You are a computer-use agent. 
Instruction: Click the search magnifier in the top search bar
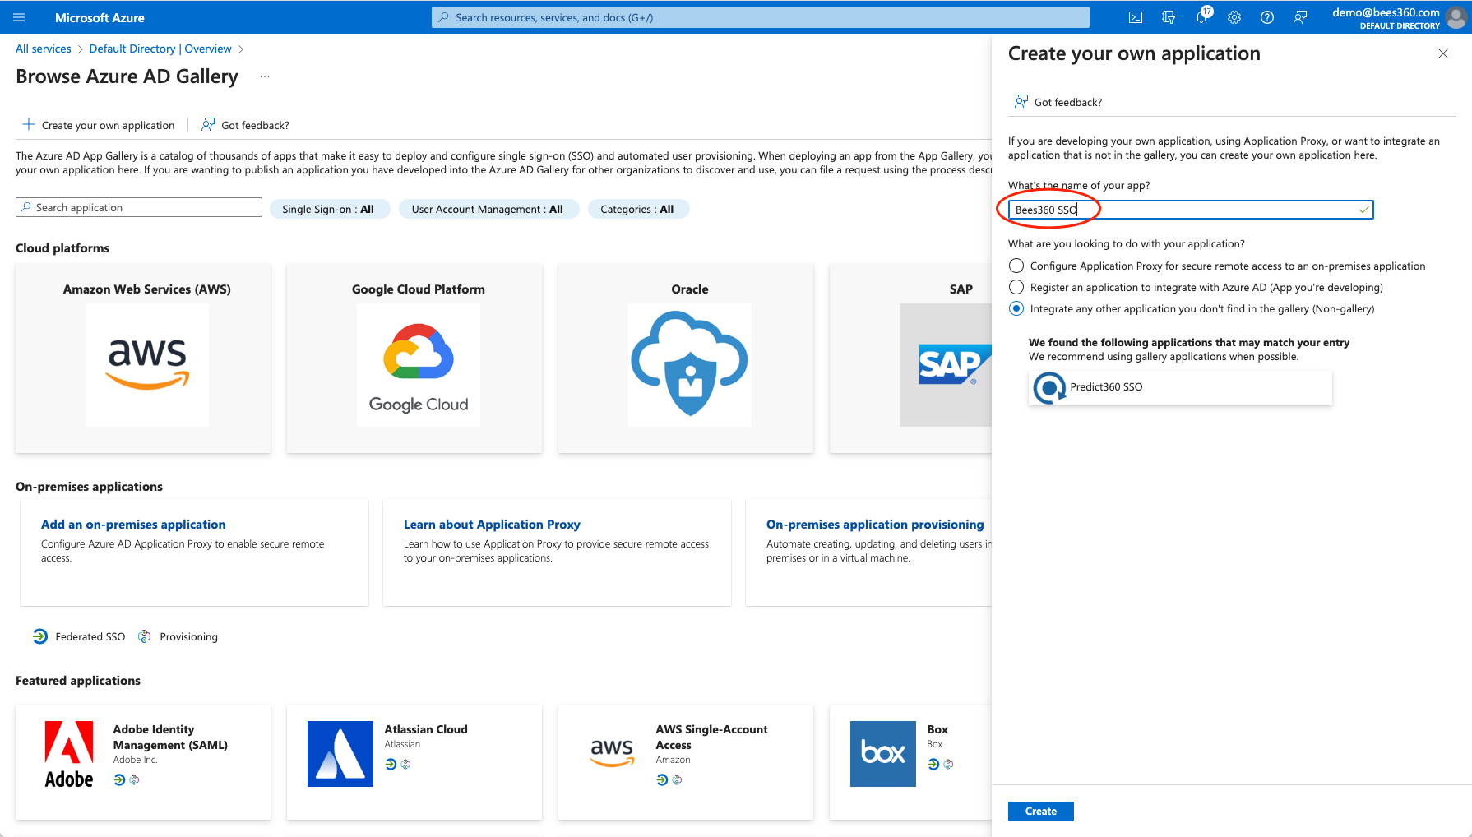tap(444, 17)
